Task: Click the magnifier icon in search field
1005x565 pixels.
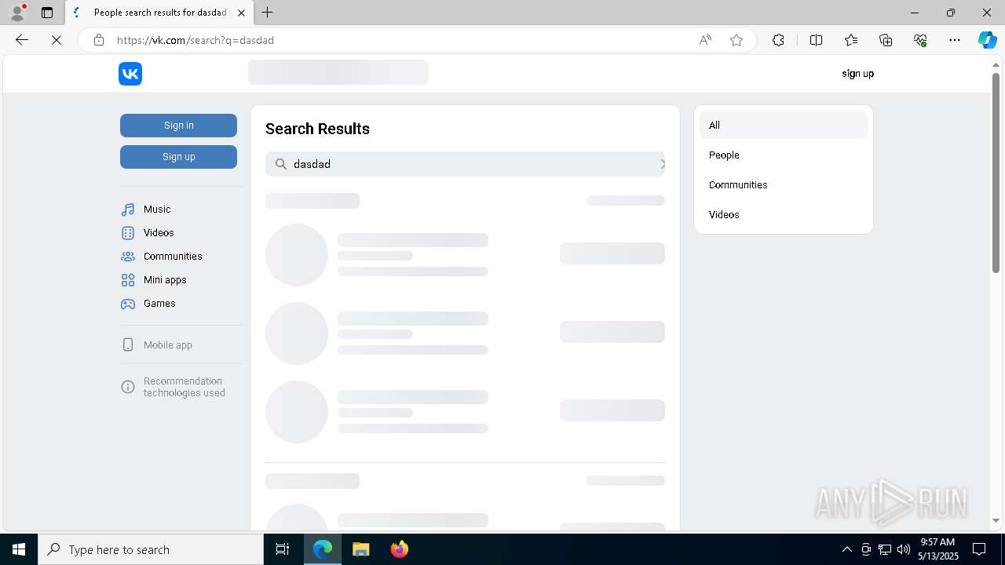Action: coord(280,164)
